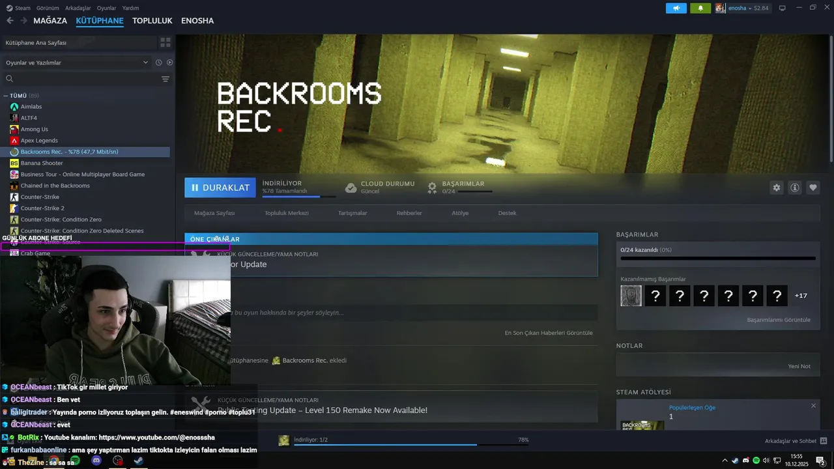Click the enosha profile avatar
The height and width of the screenshot is (469, 834).
tap(720, 8)
